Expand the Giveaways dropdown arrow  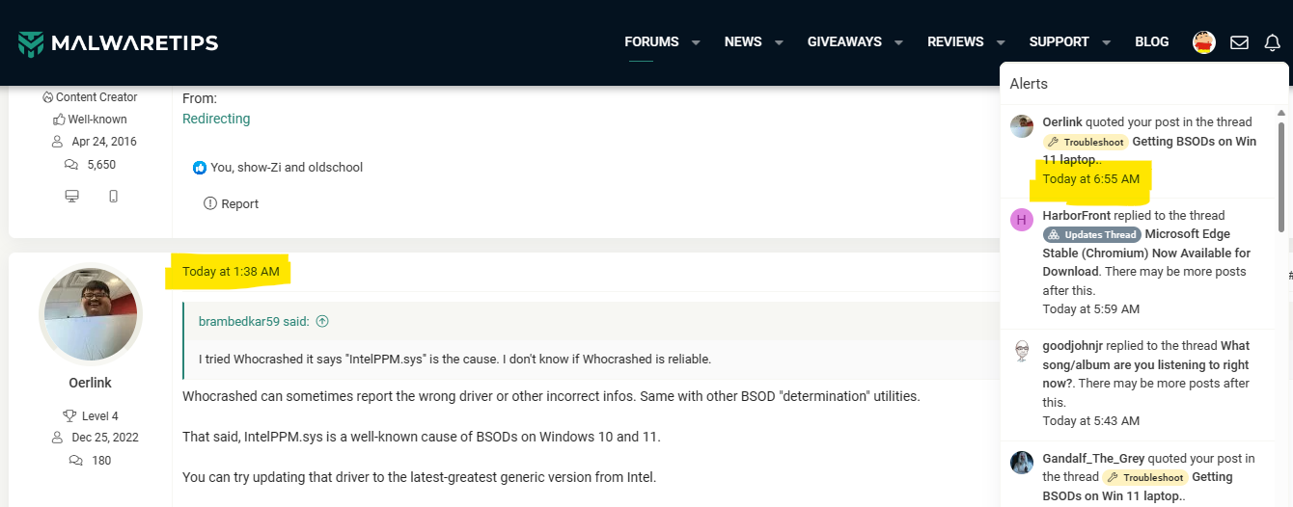[x=898, y=42]
